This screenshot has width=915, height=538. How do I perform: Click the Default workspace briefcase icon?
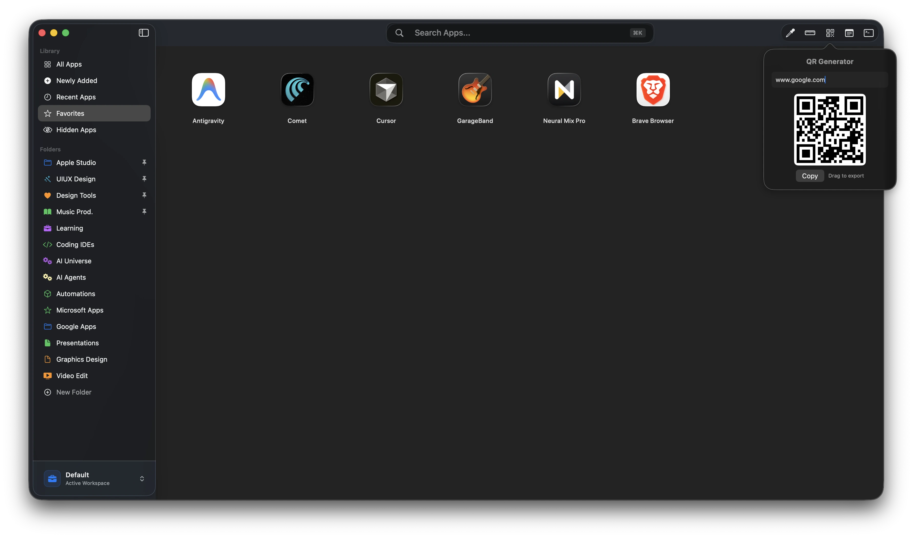(52, 479)
